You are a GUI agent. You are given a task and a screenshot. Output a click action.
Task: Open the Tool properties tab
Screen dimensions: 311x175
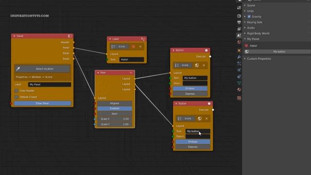click(x=239, y=8)
